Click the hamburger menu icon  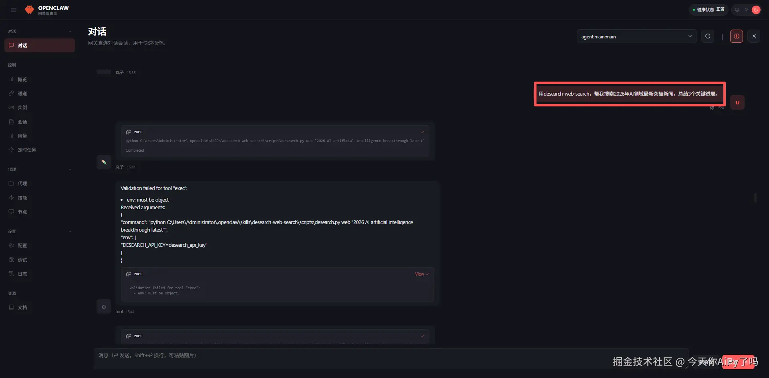pyautogui.click(x=14, y=10)
